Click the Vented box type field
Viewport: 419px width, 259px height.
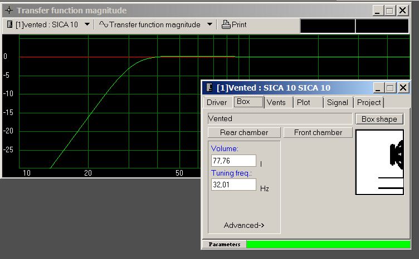point(280,118)
